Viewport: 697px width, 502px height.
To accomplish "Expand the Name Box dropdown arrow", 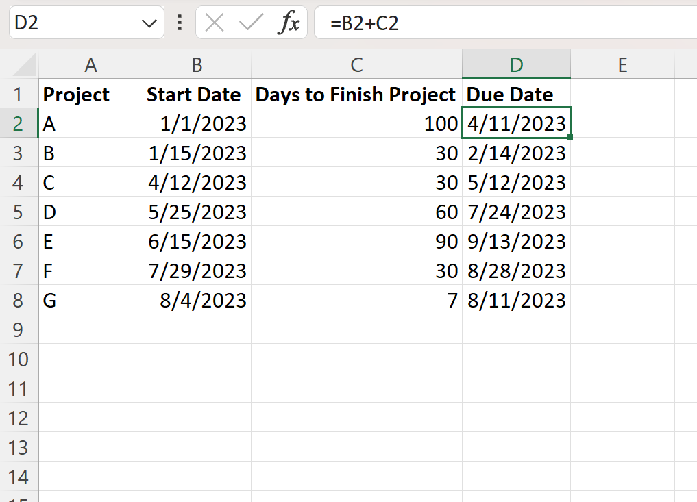I will coord(149,23).
